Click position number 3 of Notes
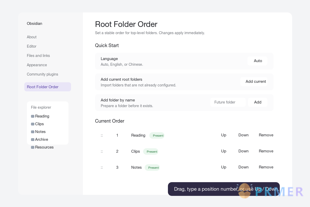 tap(117, 167)
